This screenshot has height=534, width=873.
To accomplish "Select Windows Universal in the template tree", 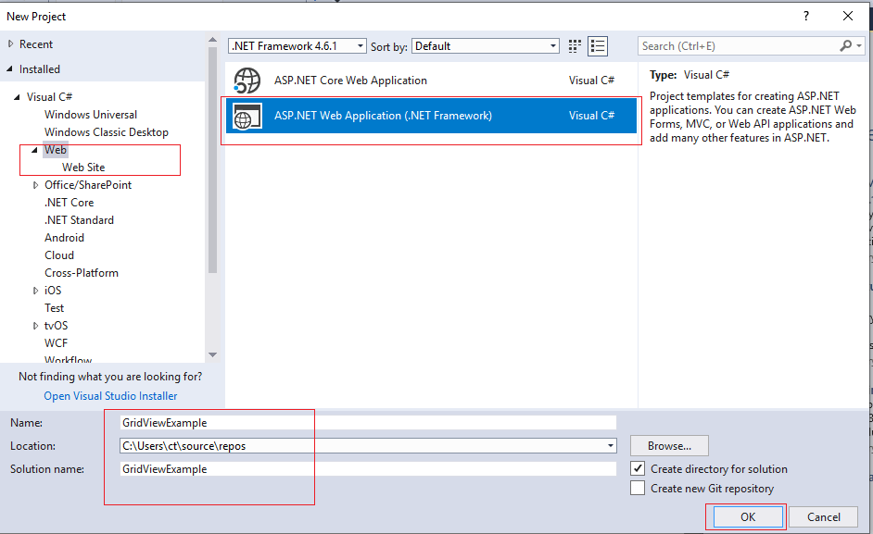I will pyautogui.click(x=90, y=114).
